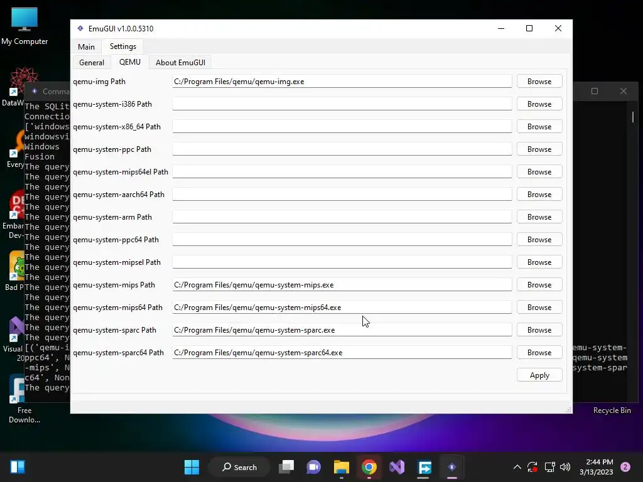
Task: Open the Free Download desktop shortcut
Action: tap(24, 399)
